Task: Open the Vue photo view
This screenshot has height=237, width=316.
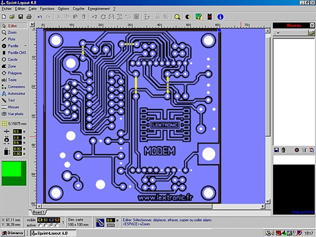Action: click(x=14, y=114)
